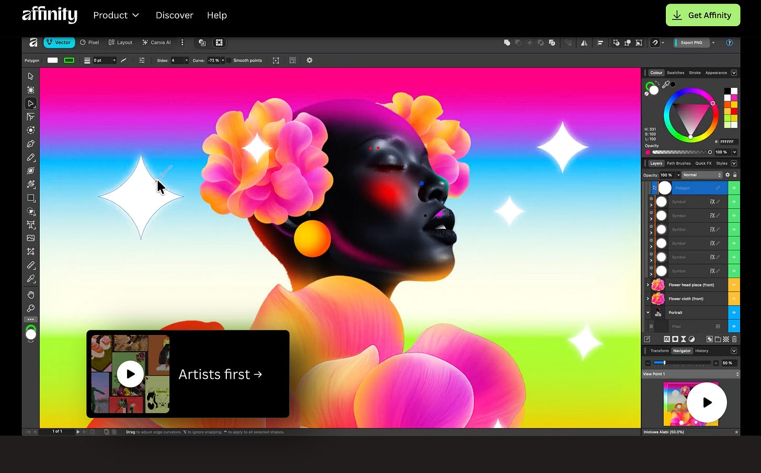Swap stroke and fill colour selector
This screenshot has width=761, height=473.
pyautogui.click(x=658, y=83)
